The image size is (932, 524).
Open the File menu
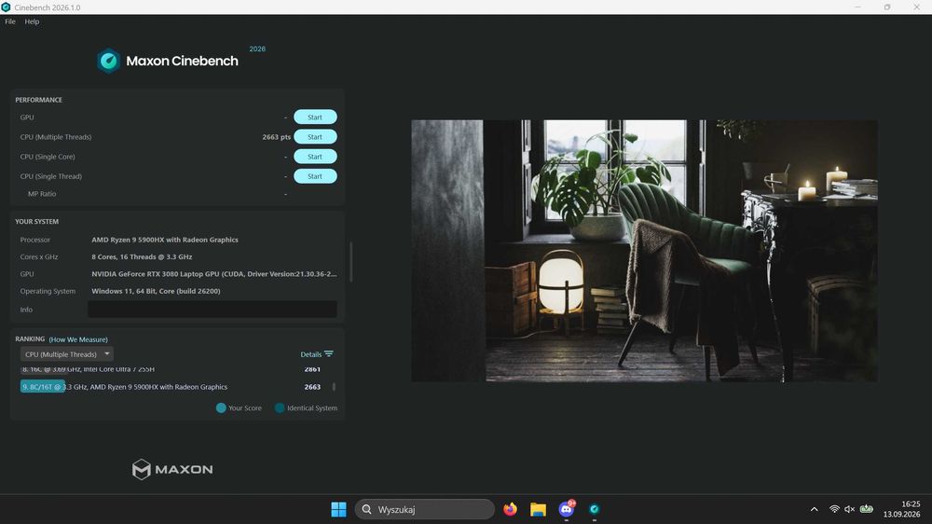coord(10,21)
